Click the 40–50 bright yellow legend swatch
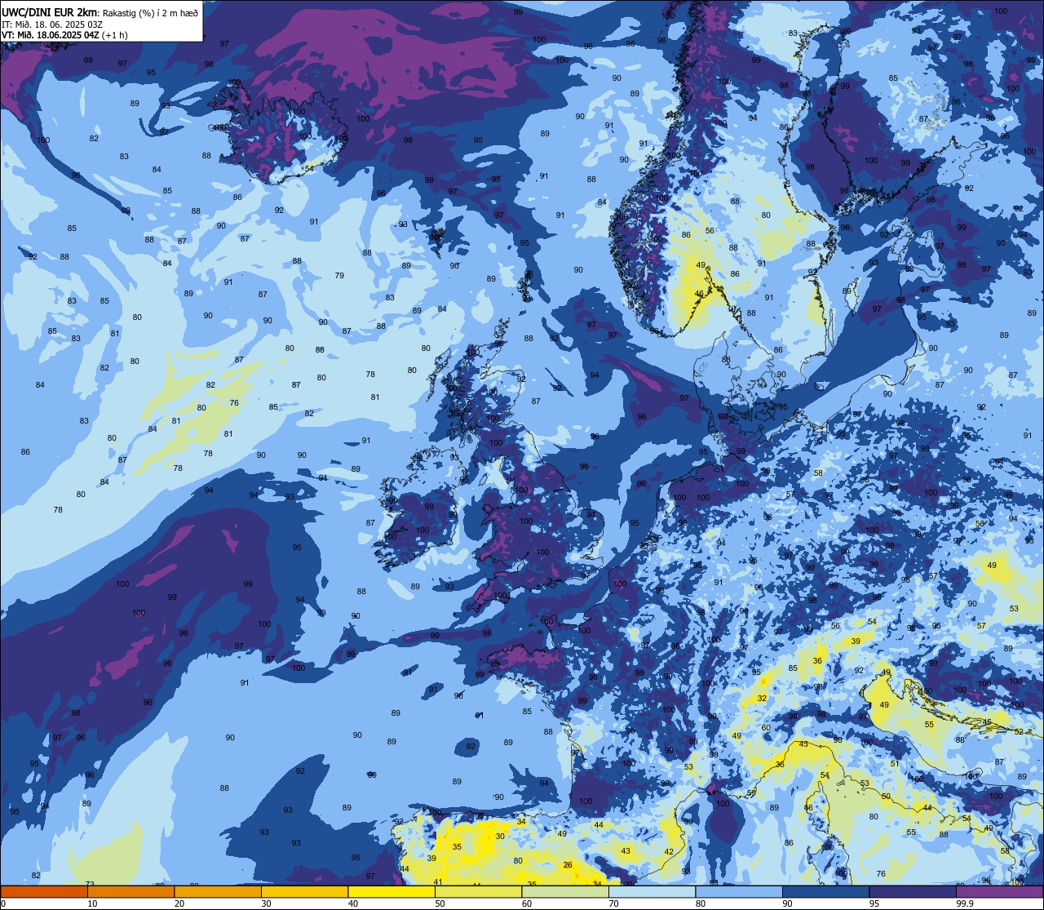The image size is (1044, 910). pos(391,892)
